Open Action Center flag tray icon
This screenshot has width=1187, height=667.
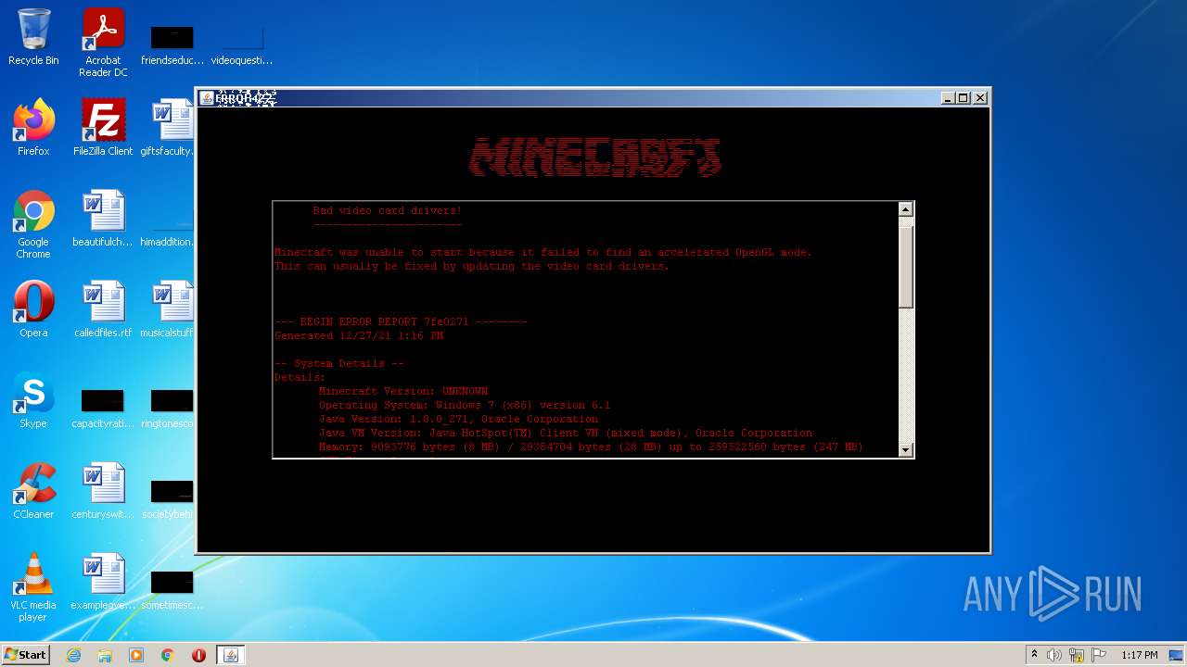(1099, 655)
